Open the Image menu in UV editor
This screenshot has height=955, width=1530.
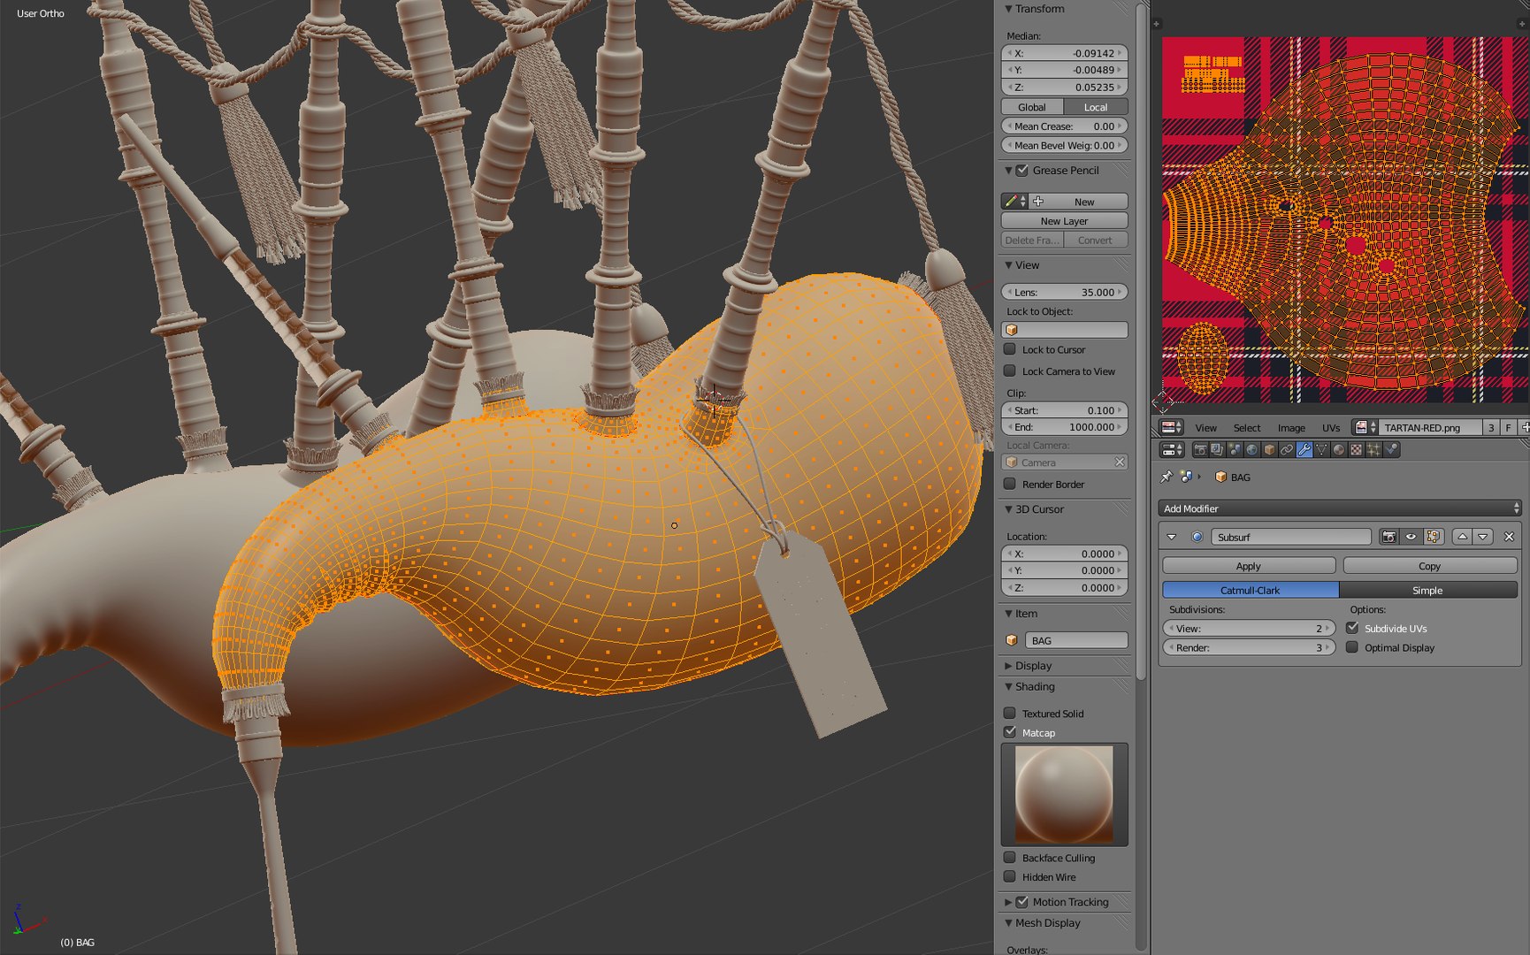(1291, 428)
